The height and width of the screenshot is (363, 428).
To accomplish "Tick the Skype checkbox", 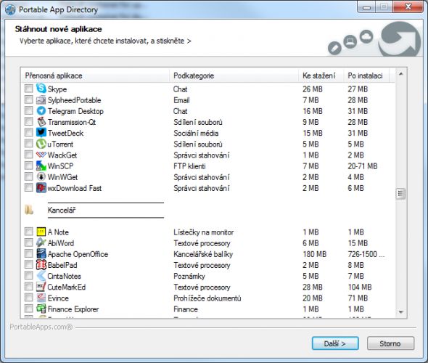I will (29, 89).
